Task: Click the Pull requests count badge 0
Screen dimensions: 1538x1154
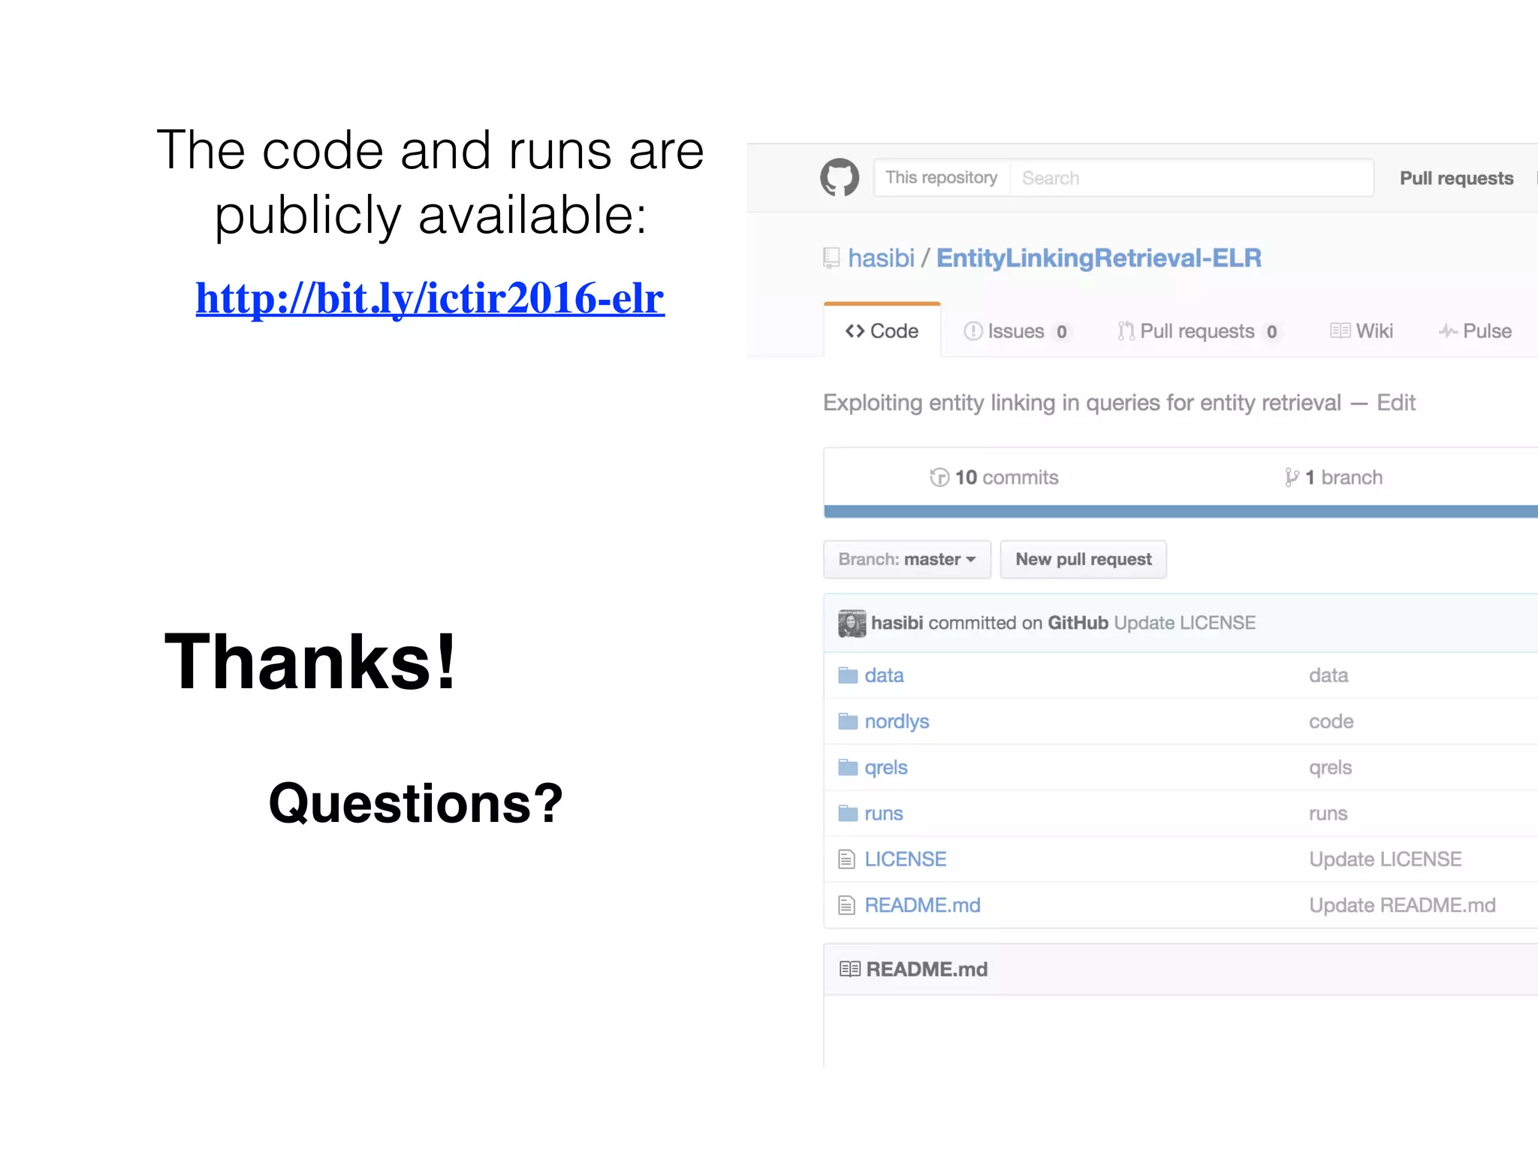Action: (1271, 332)
